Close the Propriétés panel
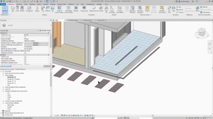Screen dimensions: 213x119 [51, 20]
